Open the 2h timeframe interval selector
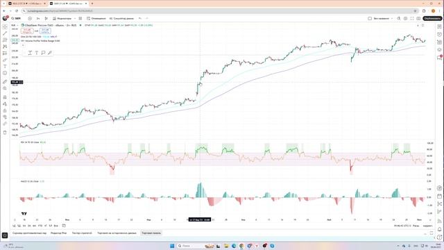This screenshot has width=444, height=250. (x=38, y=19)
